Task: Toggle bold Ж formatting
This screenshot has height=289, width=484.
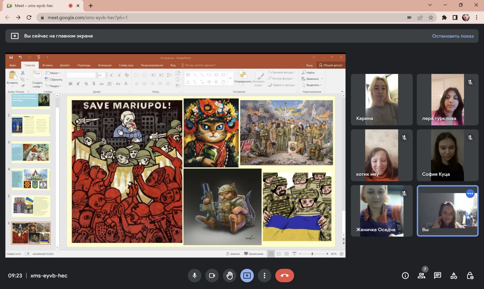Action: pyautogui.click(x=70, y=84)
